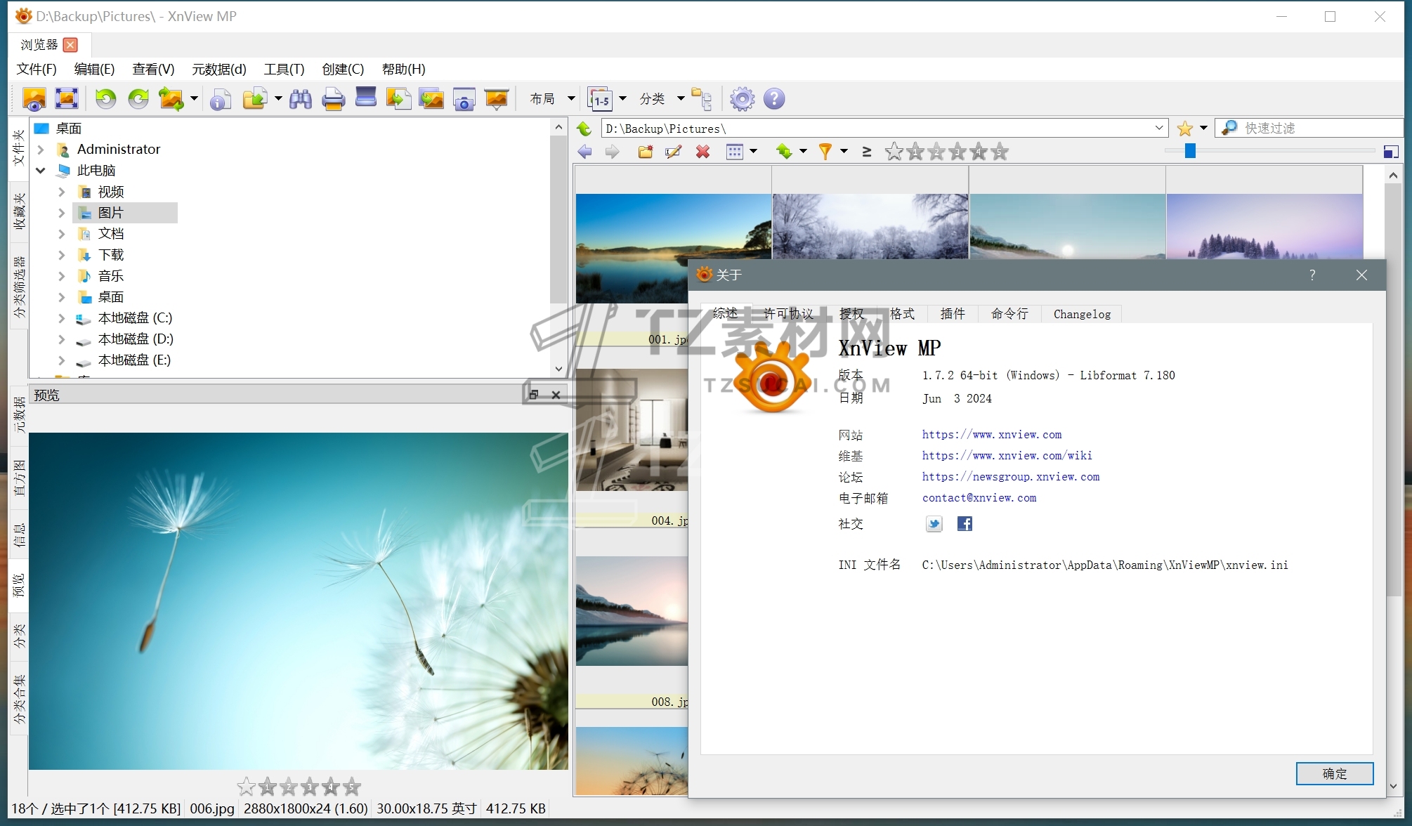This screenshot has width=1412, height=826.
Task: Click the batch convert toolbar icon
Action: [171, 99]
